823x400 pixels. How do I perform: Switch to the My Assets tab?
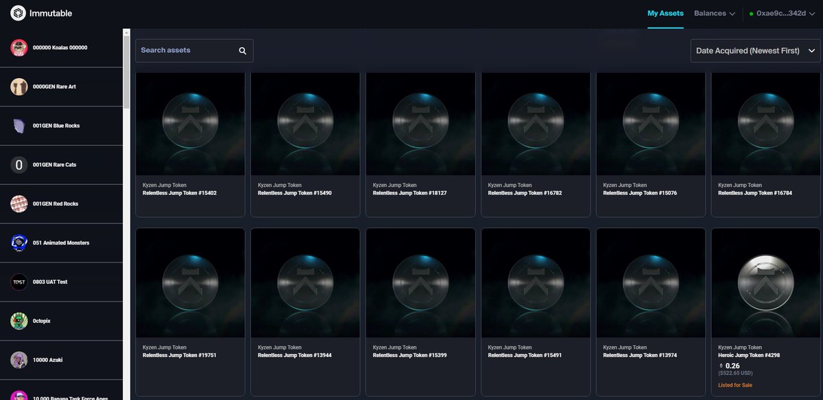click(665, 13)
